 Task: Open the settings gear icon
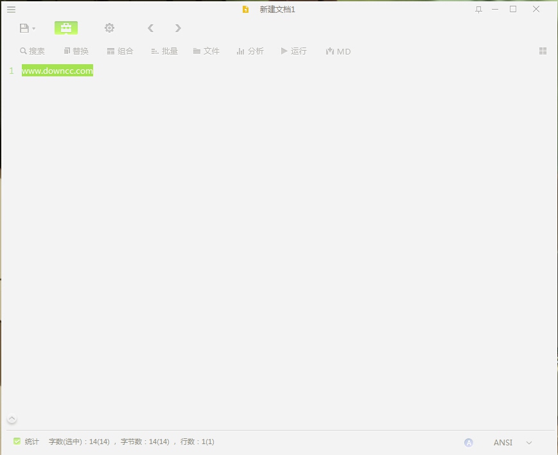tap(109, 28)
